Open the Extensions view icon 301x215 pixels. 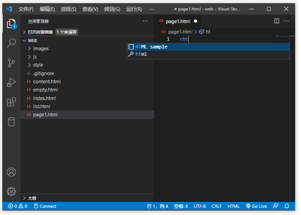(x=11, y=102)
